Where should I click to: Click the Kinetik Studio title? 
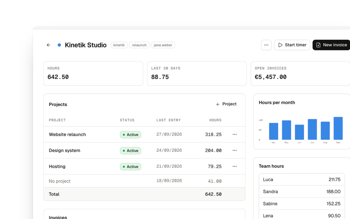[x=85, y=45]
